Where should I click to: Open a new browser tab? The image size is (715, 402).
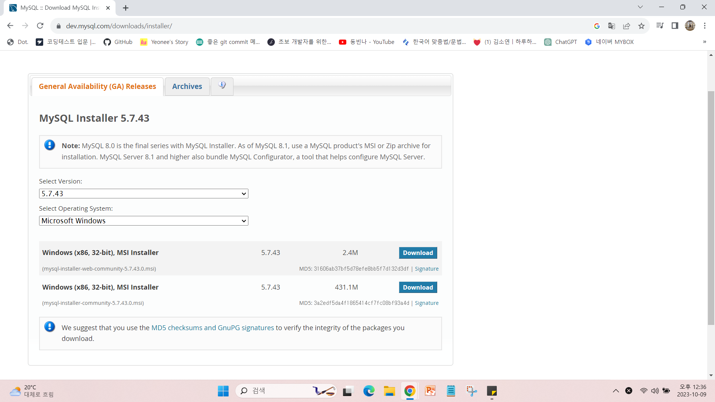point(125,8)
